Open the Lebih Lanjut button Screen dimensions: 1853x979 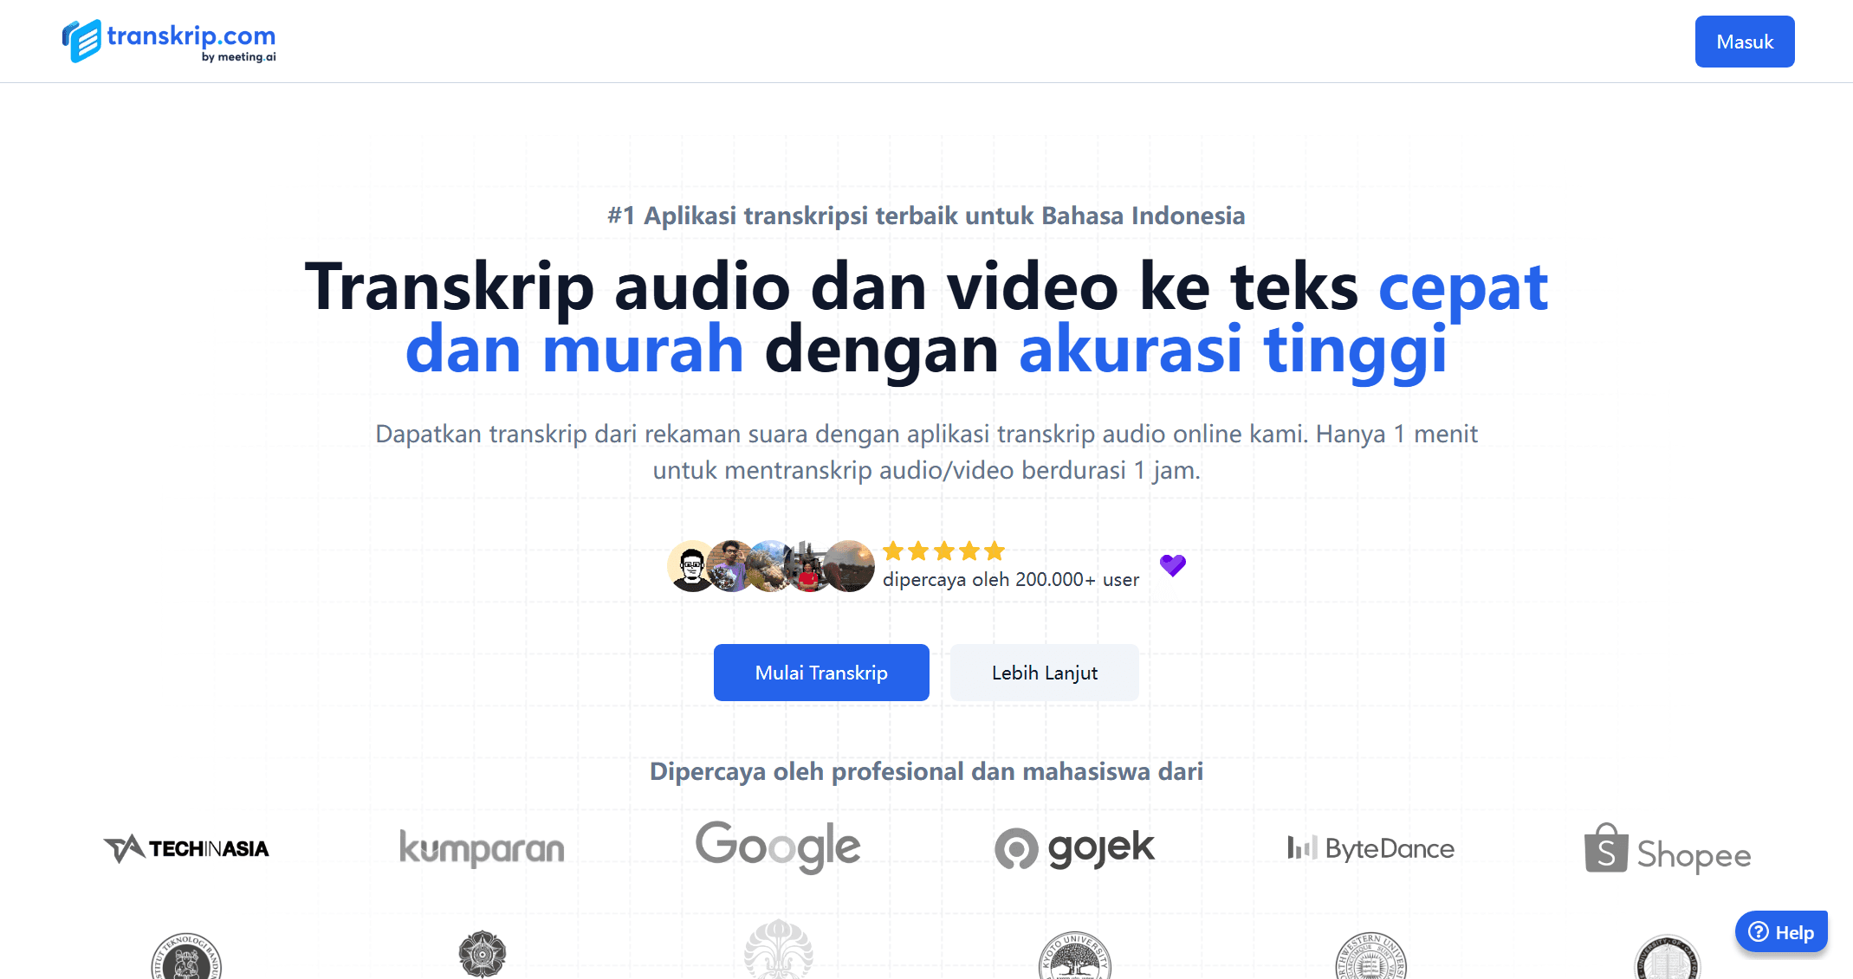click(1044, 673)
